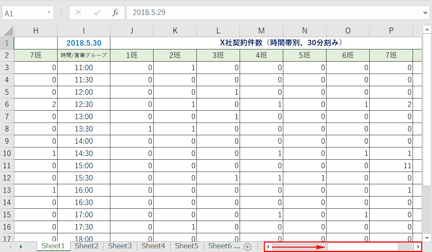Select row 3 header
The height and width of the screenshot is (252, 432).
7,67
